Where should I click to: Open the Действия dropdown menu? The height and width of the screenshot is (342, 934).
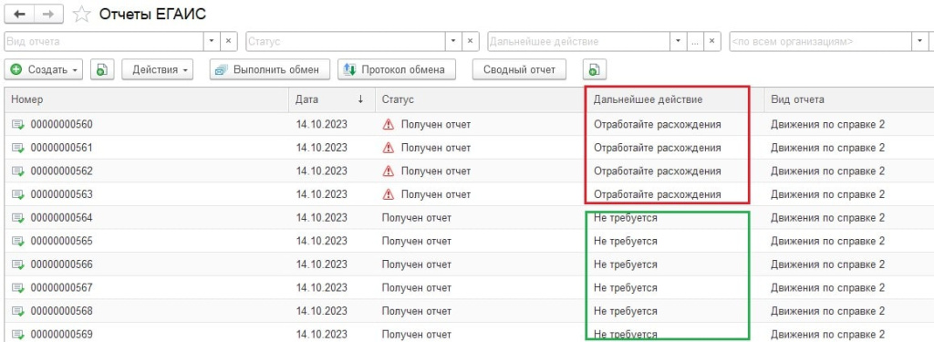coord(158,69)
